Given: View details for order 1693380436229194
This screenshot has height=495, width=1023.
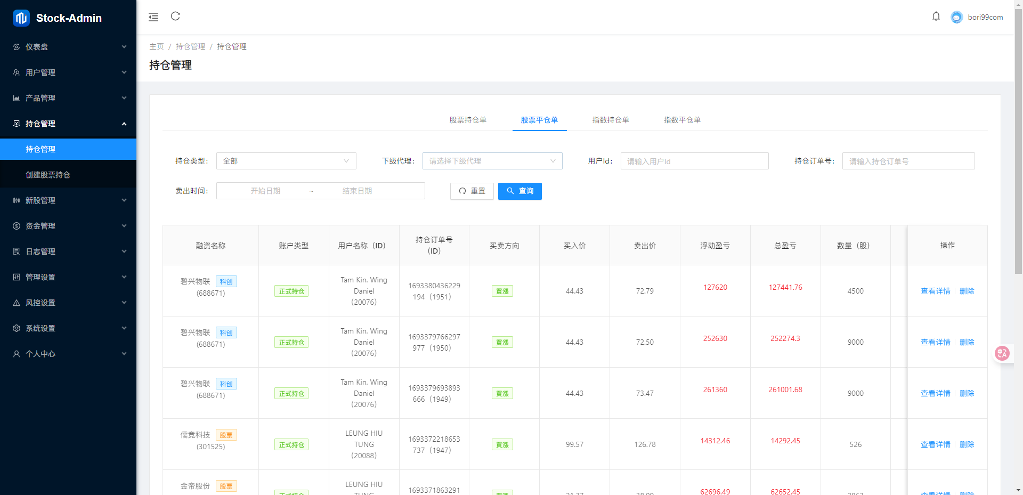Looking at the screenshot, I should point(936,291).
